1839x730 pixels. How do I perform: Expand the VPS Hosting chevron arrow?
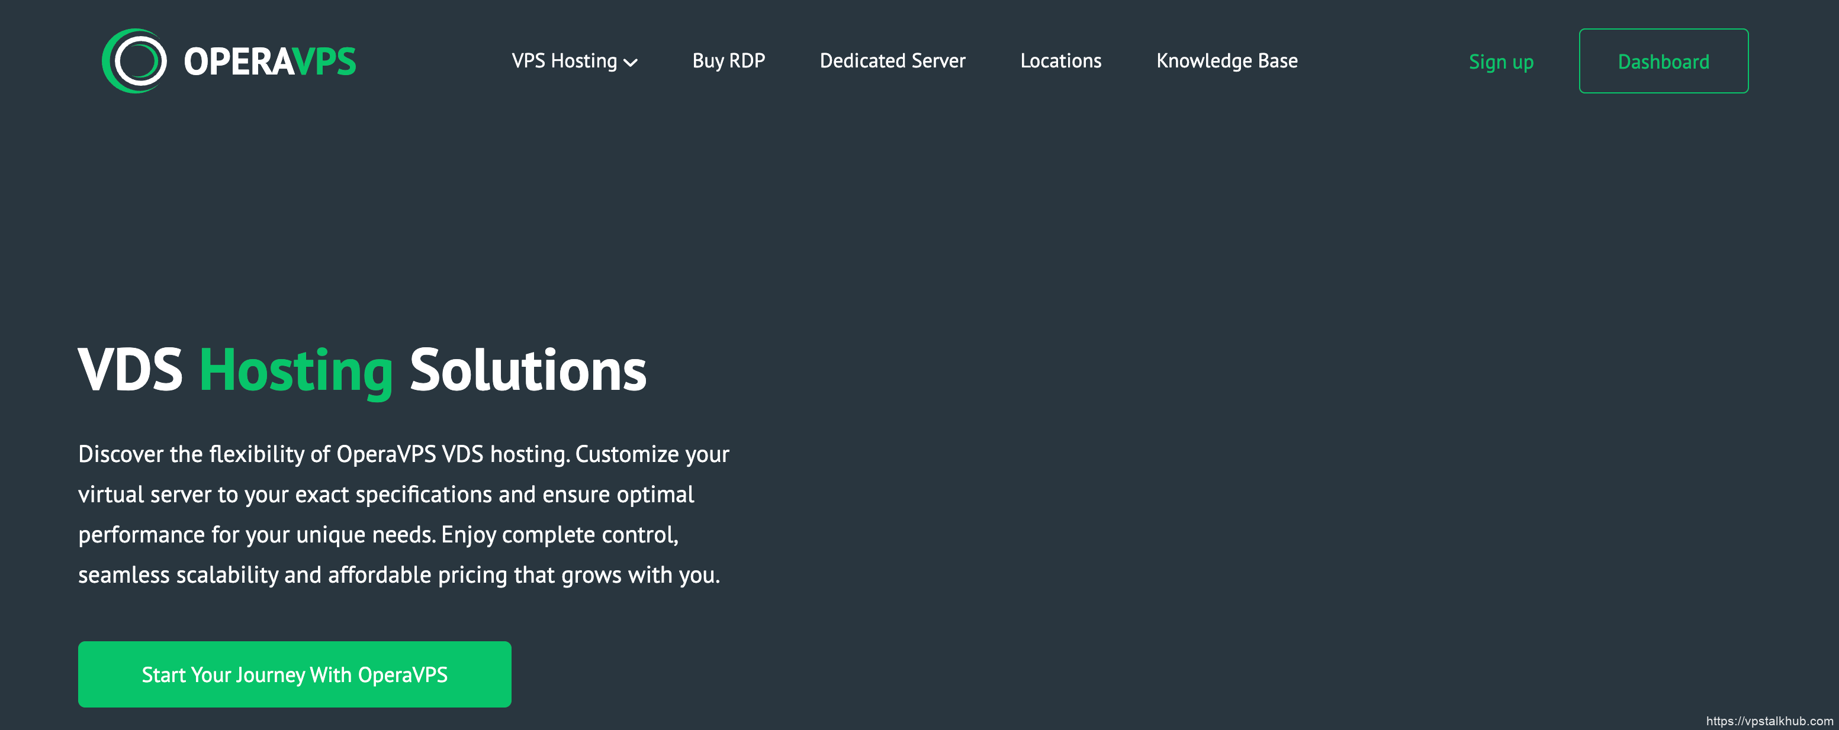[631, 63]
